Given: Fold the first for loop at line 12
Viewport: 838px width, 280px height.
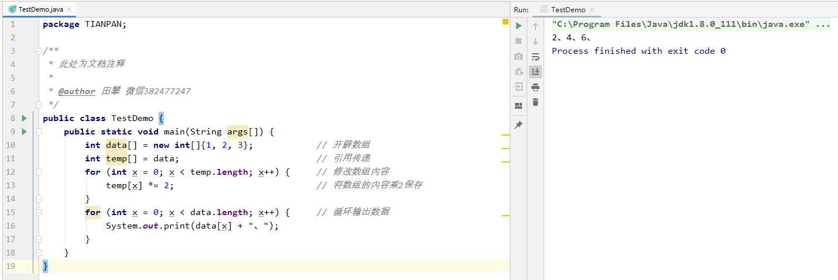Looking at the screenshot, I should pos(38,172).
